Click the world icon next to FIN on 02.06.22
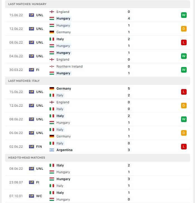The width and height of the screenshot is (195, 203). point(31,147)
